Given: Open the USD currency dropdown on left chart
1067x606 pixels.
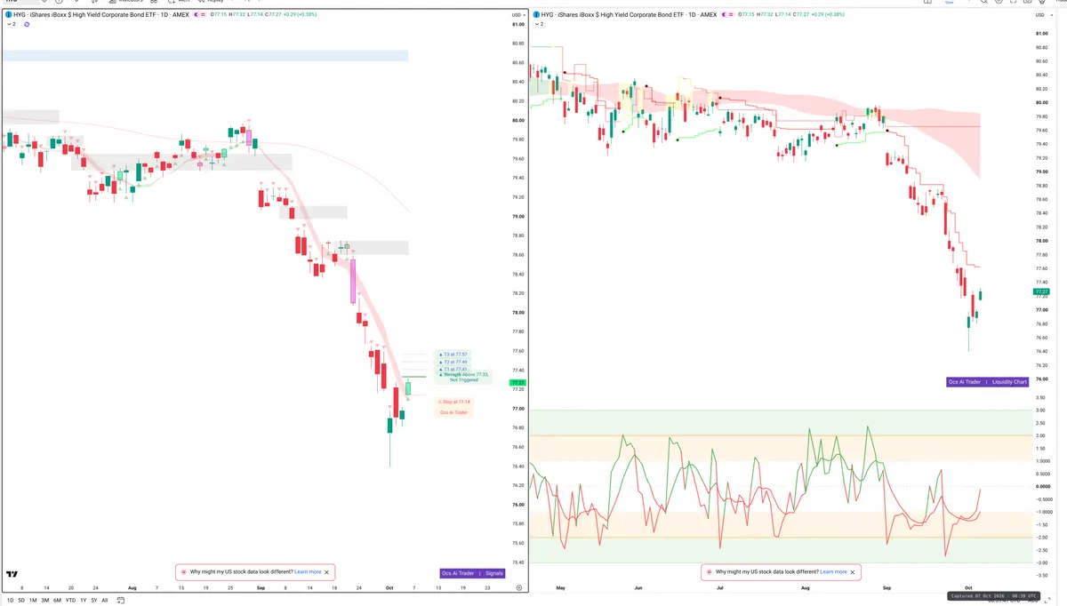Looking at the screenshot, I should coord(517,15).
